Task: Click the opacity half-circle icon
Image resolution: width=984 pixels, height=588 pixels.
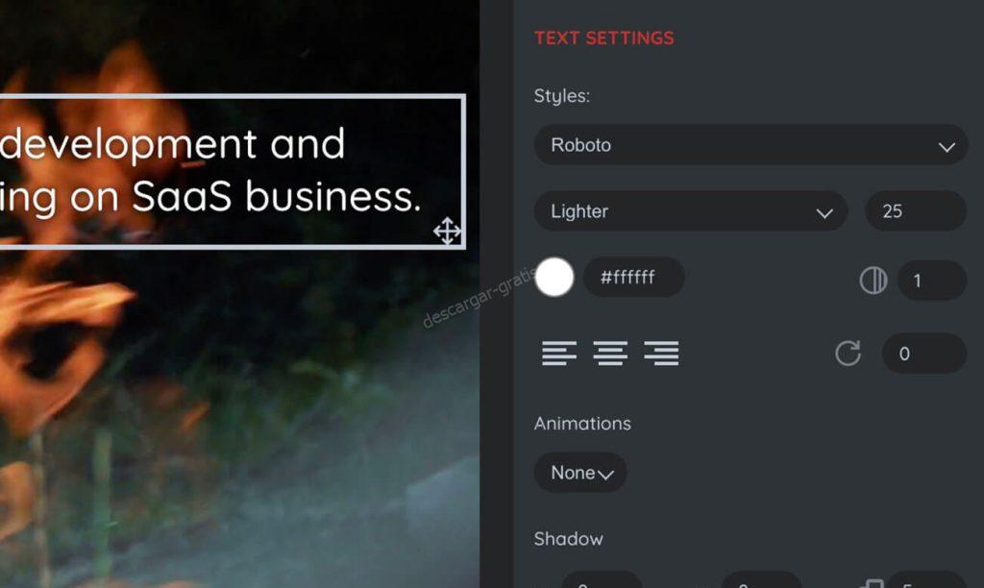Action: (x=873, y=280)
